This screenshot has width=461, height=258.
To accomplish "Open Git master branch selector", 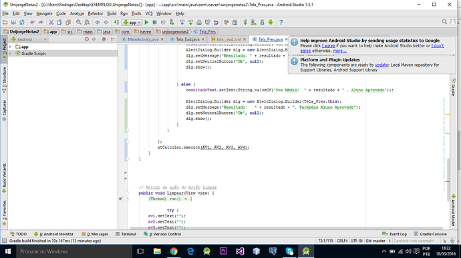I will (377, 241).
